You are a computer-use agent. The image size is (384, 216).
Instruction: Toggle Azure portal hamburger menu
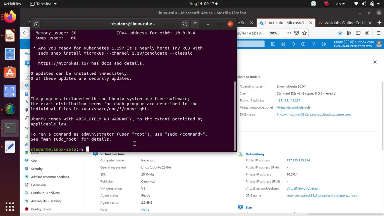coord(25,44)
